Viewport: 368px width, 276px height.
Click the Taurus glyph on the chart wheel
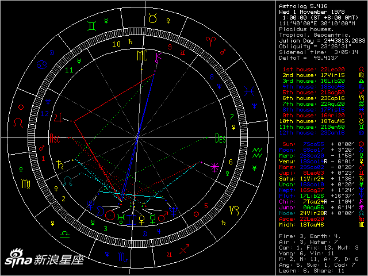click(152, 18)
